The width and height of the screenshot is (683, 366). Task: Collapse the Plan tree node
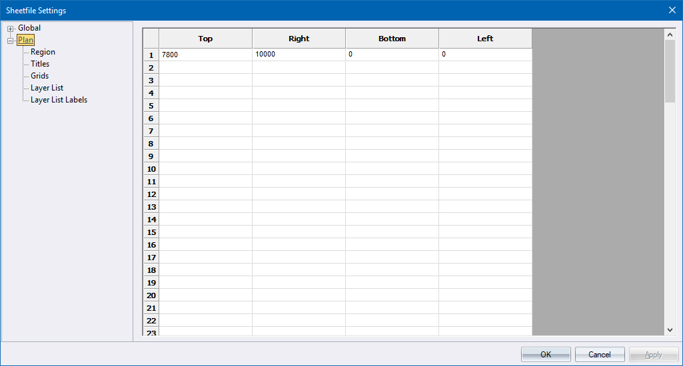coord(11,41)
